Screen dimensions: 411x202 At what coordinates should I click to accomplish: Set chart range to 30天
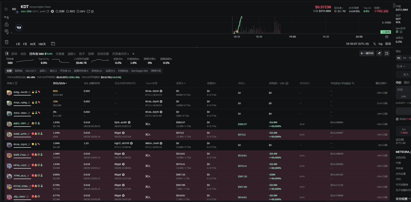[33, 44]
